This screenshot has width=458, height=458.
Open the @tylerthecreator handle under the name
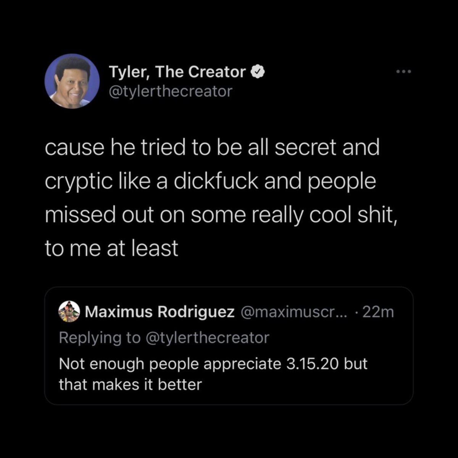click(x=171, y=92)
